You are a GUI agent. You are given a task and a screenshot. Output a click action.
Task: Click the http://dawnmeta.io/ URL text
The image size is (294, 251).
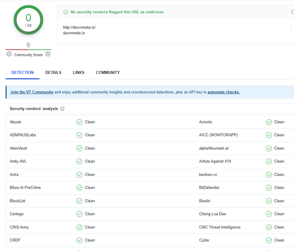(79, 27)
